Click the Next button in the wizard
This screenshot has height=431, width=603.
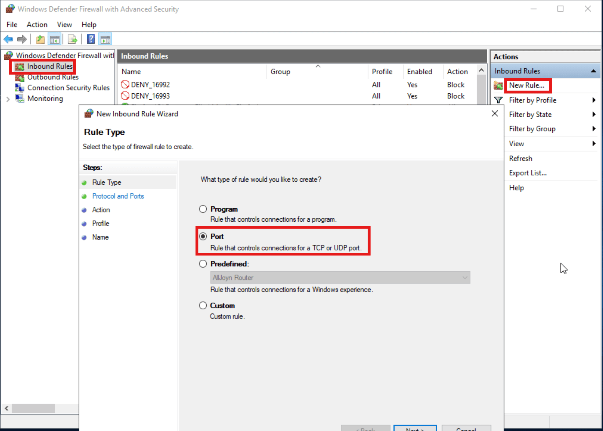[415, 428]
